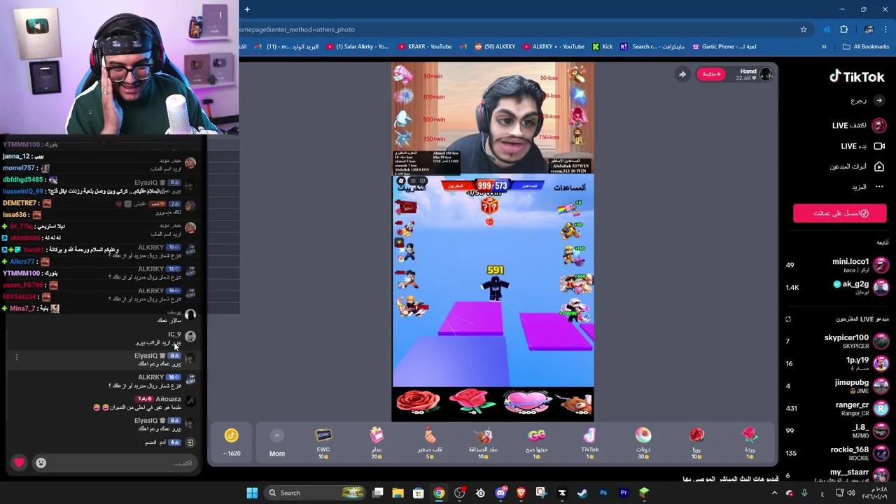
Task: Send the روزا rose gift
Action: 696,443
